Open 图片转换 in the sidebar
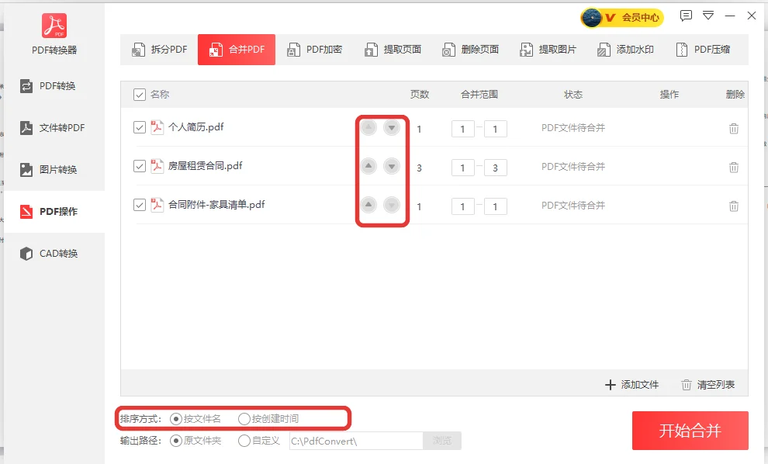The height and width of the screenshot is (464, 768). coord(54,170)
